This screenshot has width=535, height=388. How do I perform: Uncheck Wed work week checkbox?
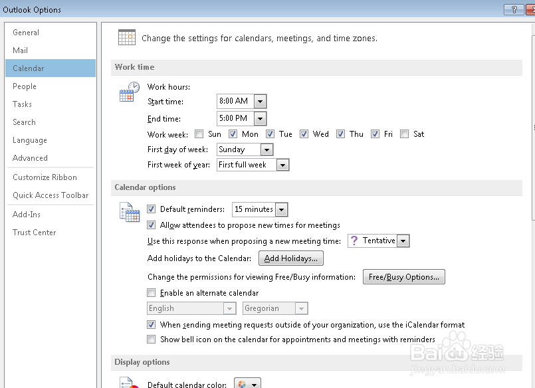pos(304,134)
